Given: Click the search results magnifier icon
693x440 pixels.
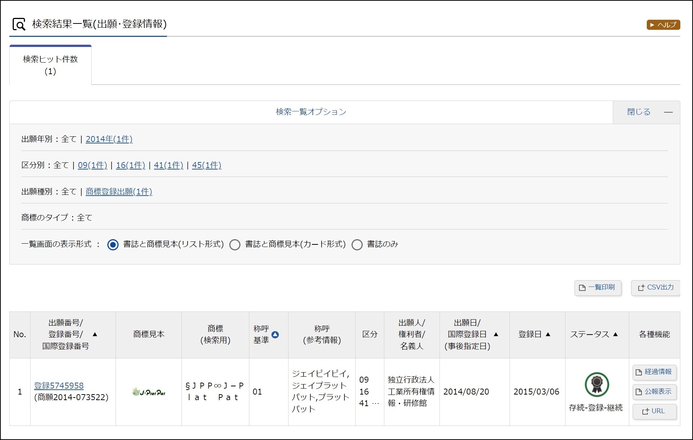Looking at the screenshot, I should [x=19, y=25].
